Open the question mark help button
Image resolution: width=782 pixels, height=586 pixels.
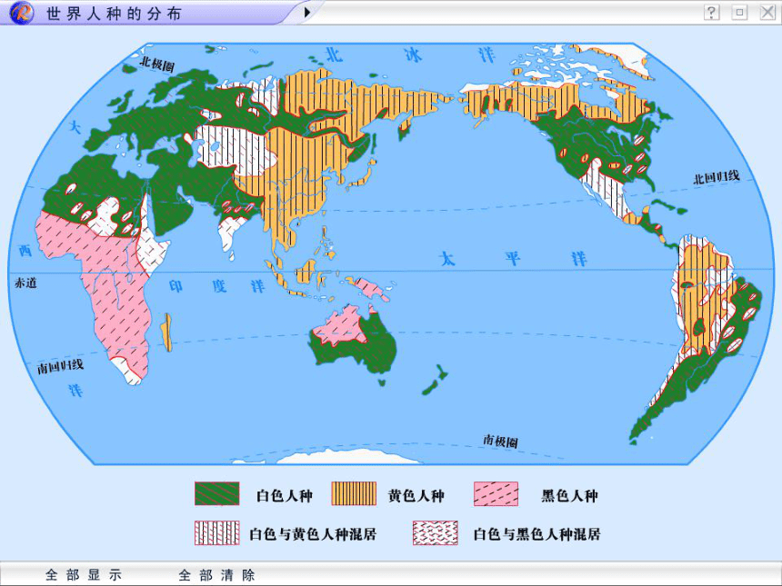click(712, 12)
